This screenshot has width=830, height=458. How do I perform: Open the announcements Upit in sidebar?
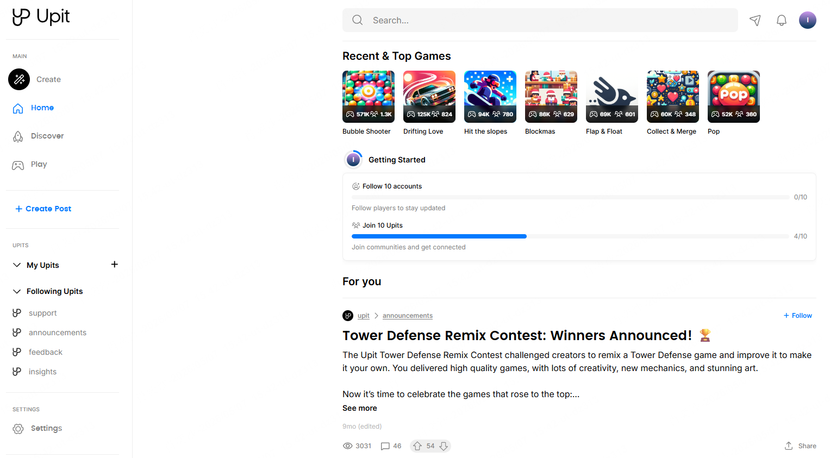(x=57, y=332)
